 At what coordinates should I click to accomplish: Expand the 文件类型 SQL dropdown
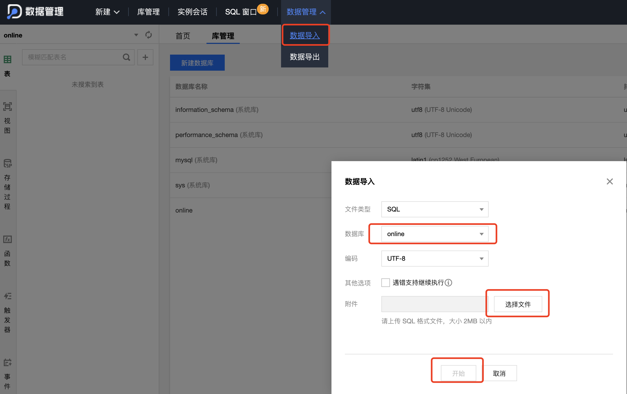434,209
